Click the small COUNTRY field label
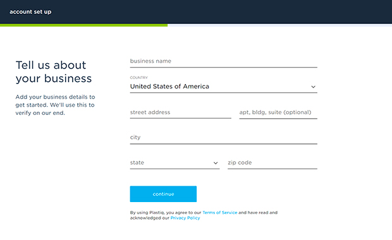 coord(138,78)
